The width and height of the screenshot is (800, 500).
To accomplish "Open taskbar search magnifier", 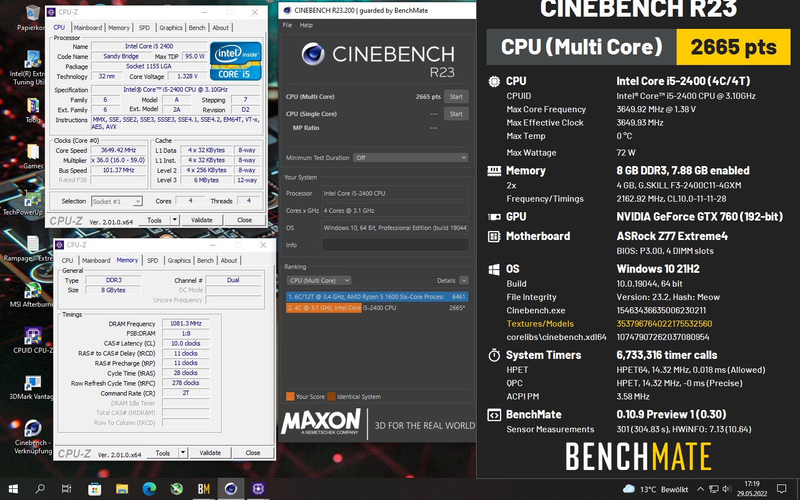I will (x=40, y=489).
